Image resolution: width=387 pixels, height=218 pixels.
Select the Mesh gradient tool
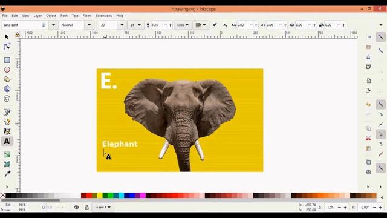(7, 164)
